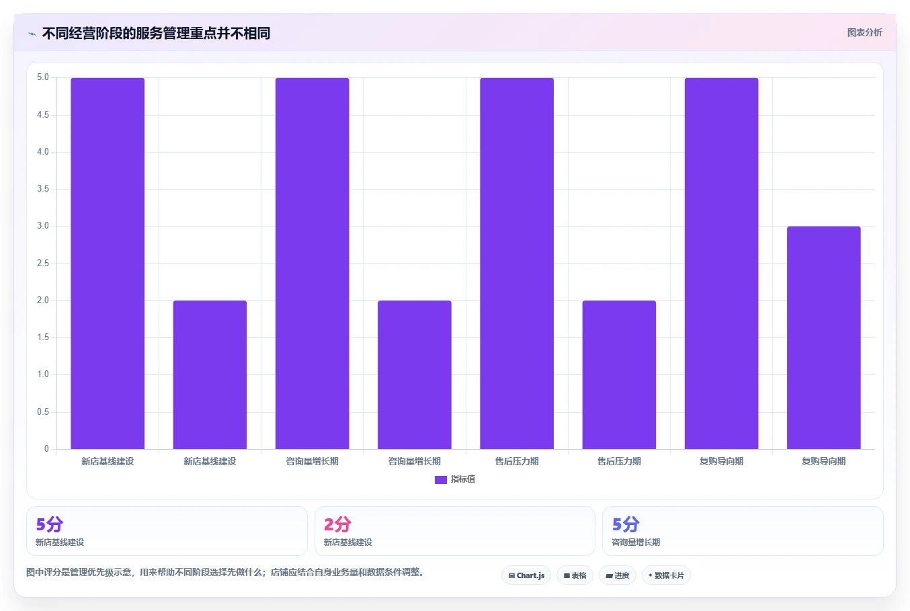This screenshot has width=910, height=611.
Task: Click the title 不同经营阶段的服务管理重点并不相同
Action: pyautogui.click(x=156, y=33)
